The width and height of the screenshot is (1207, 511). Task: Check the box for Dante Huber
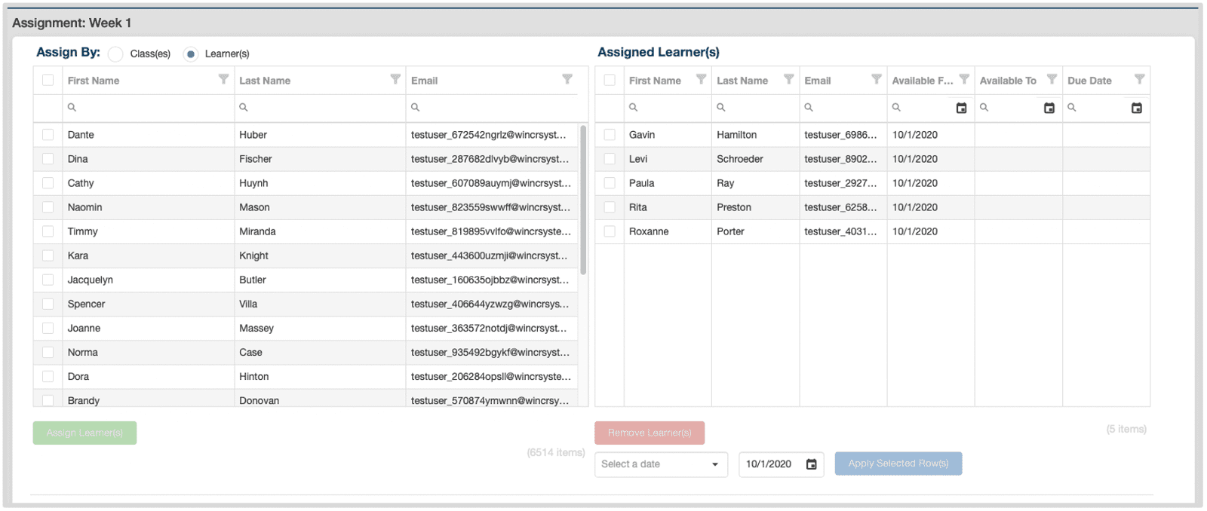click(x=48, y=135)
